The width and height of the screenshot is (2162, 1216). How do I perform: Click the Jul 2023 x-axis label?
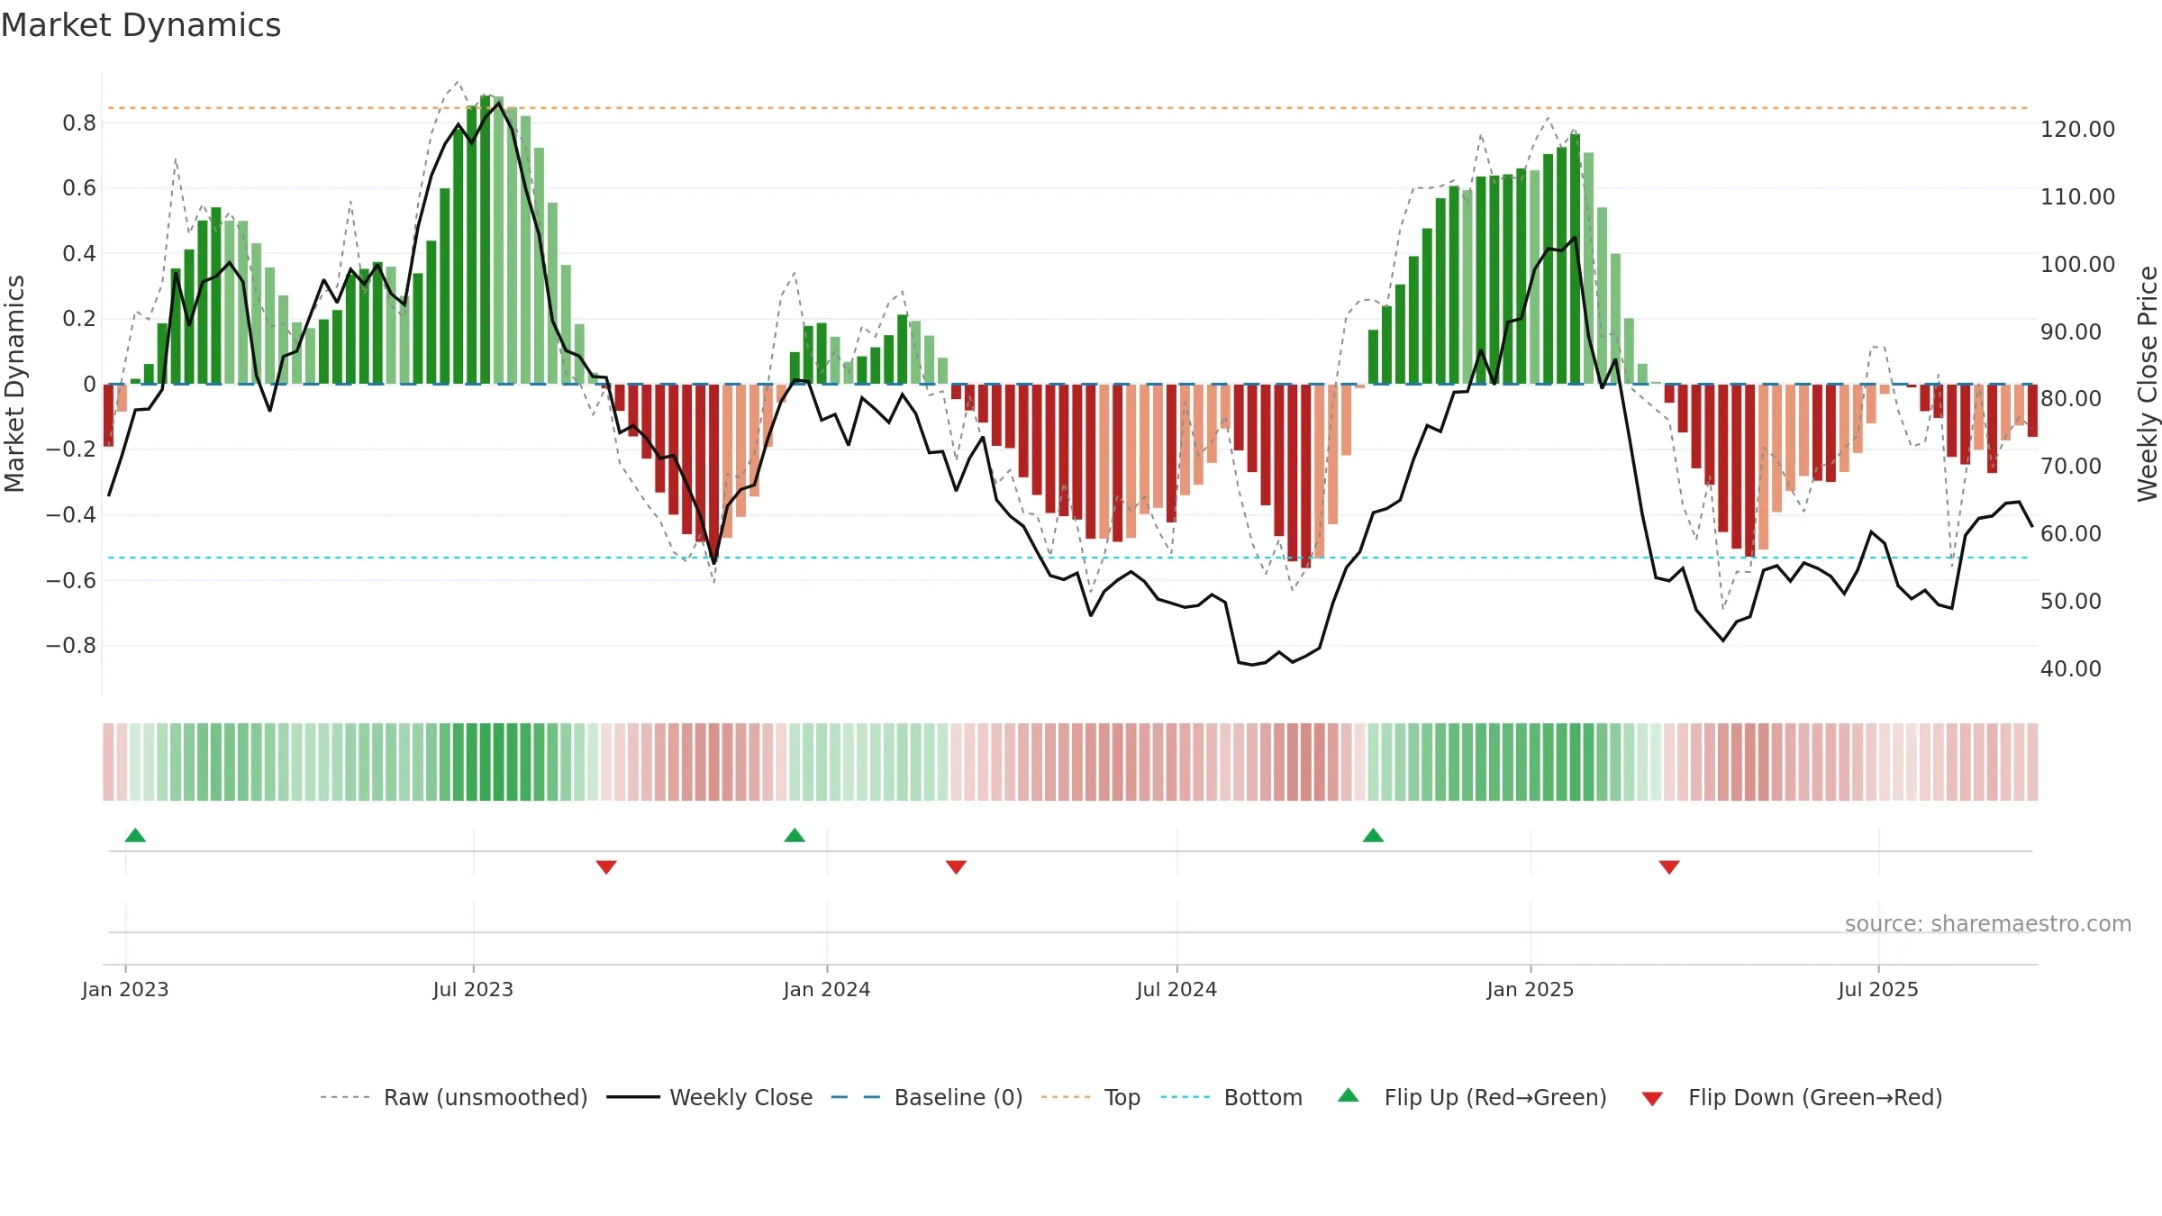coord(473,989)
